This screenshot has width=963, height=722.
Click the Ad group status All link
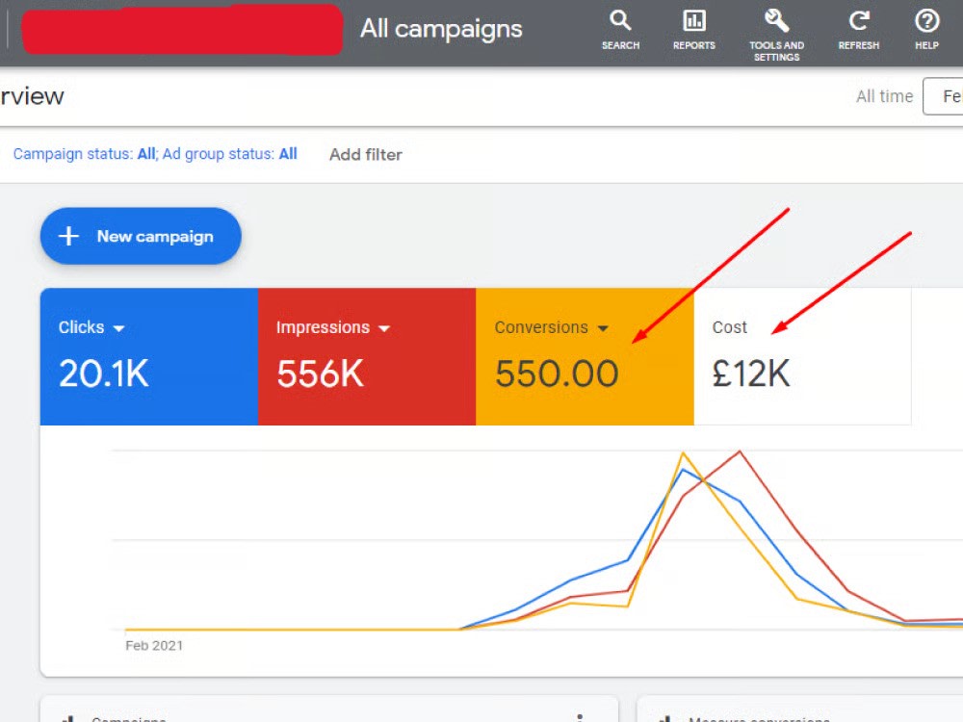[x=287, y=153]
